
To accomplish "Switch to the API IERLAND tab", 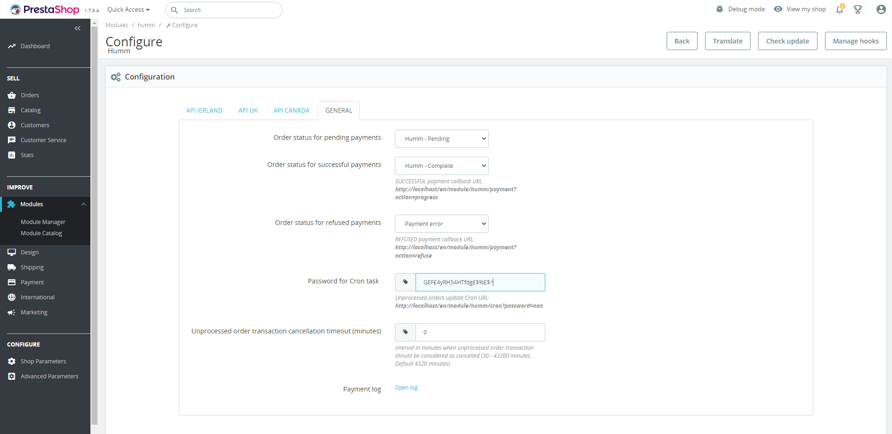I will (204, 111).
